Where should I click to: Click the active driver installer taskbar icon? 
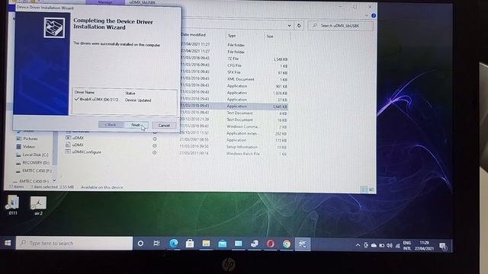click(x=303, y=244)
